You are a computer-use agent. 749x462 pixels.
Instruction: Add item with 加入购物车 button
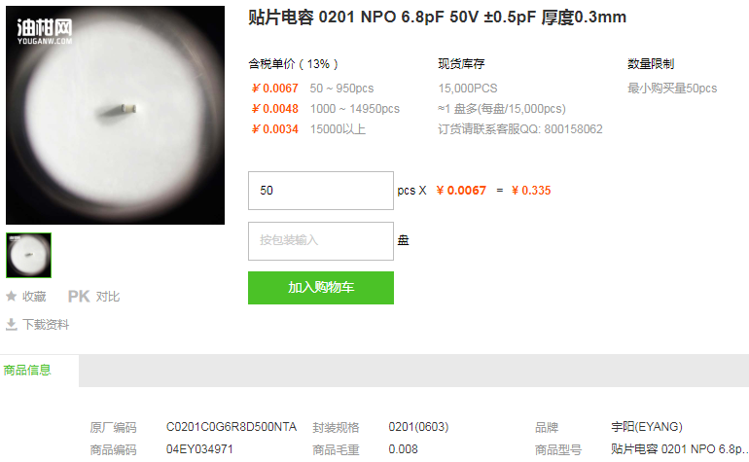pyautogui.click(x=321, y=288)
